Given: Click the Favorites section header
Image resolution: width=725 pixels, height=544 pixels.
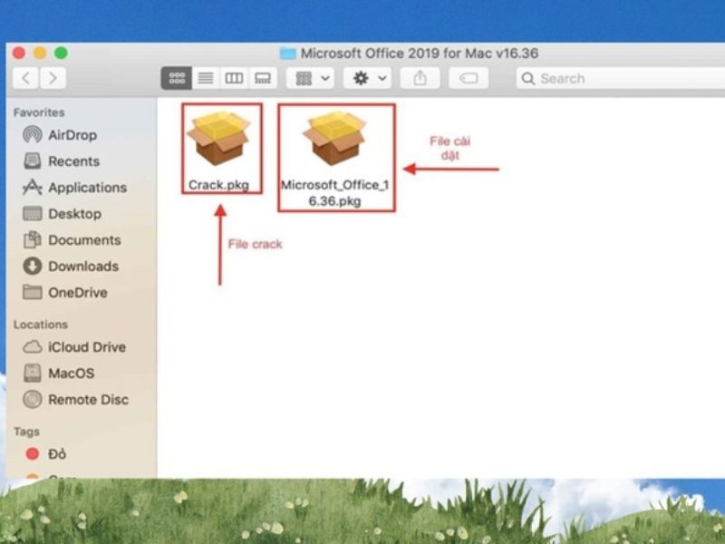Looking at the screenshot, I should [39, 112].
